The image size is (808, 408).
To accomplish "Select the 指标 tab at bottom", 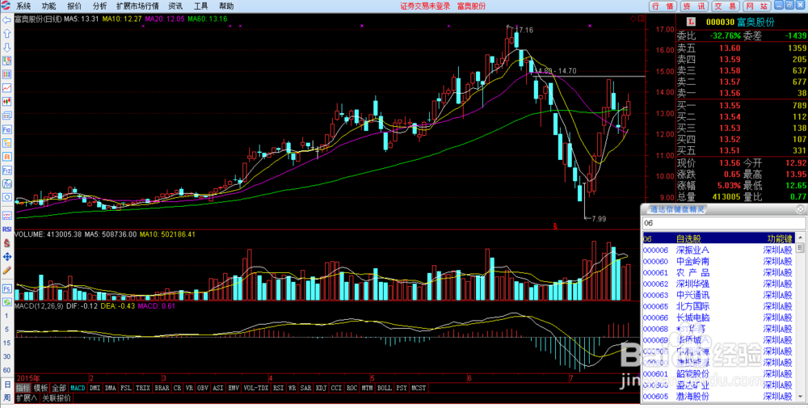I will click(23, 388).
